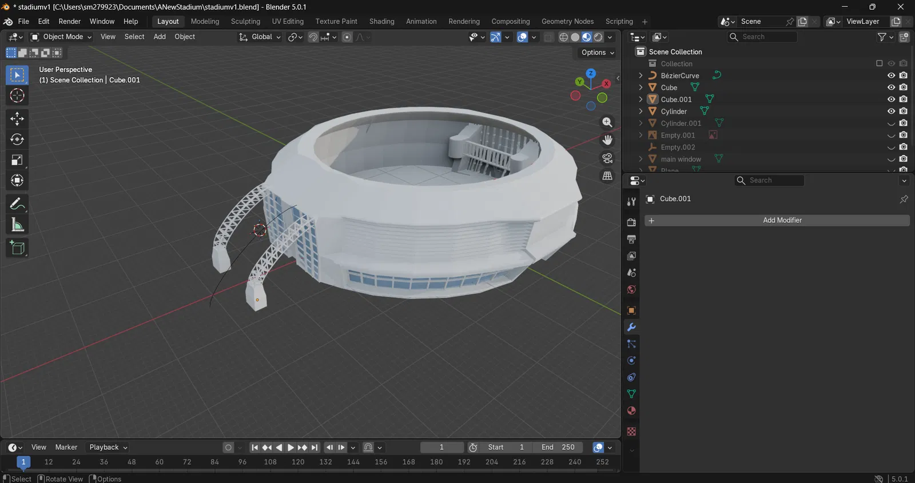Show Cylinder.001 in the viewport
The width and height of the screenshot is (915, 483).
pos(891,123)
